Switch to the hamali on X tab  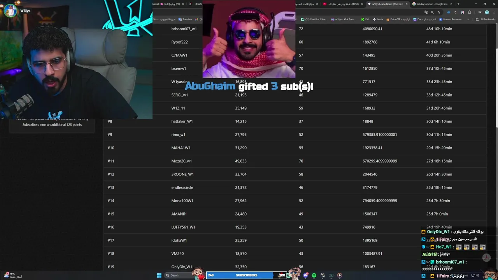167,4
